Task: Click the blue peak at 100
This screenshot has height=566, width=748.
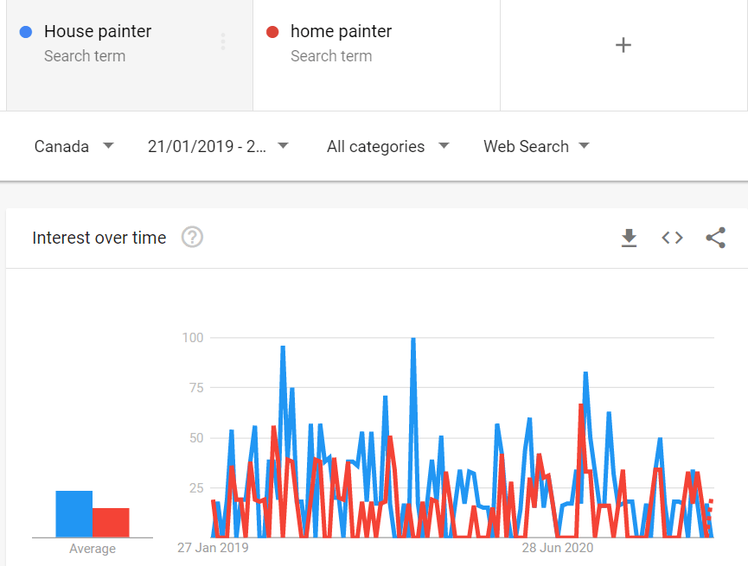Action: click(x=413, y=340)
